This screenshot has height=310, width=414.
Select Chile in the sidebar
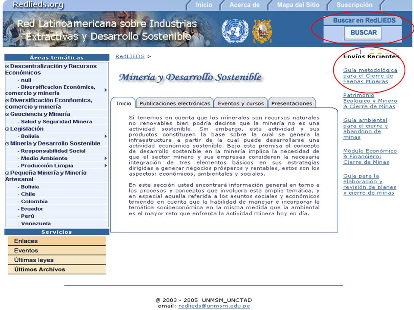(x=28, y=194)
